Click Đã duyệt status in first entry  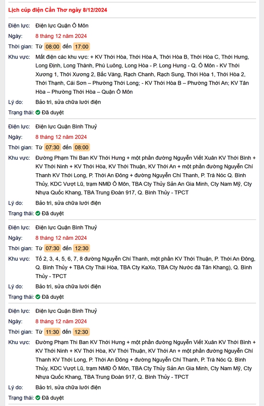click(x=53, y=112)
